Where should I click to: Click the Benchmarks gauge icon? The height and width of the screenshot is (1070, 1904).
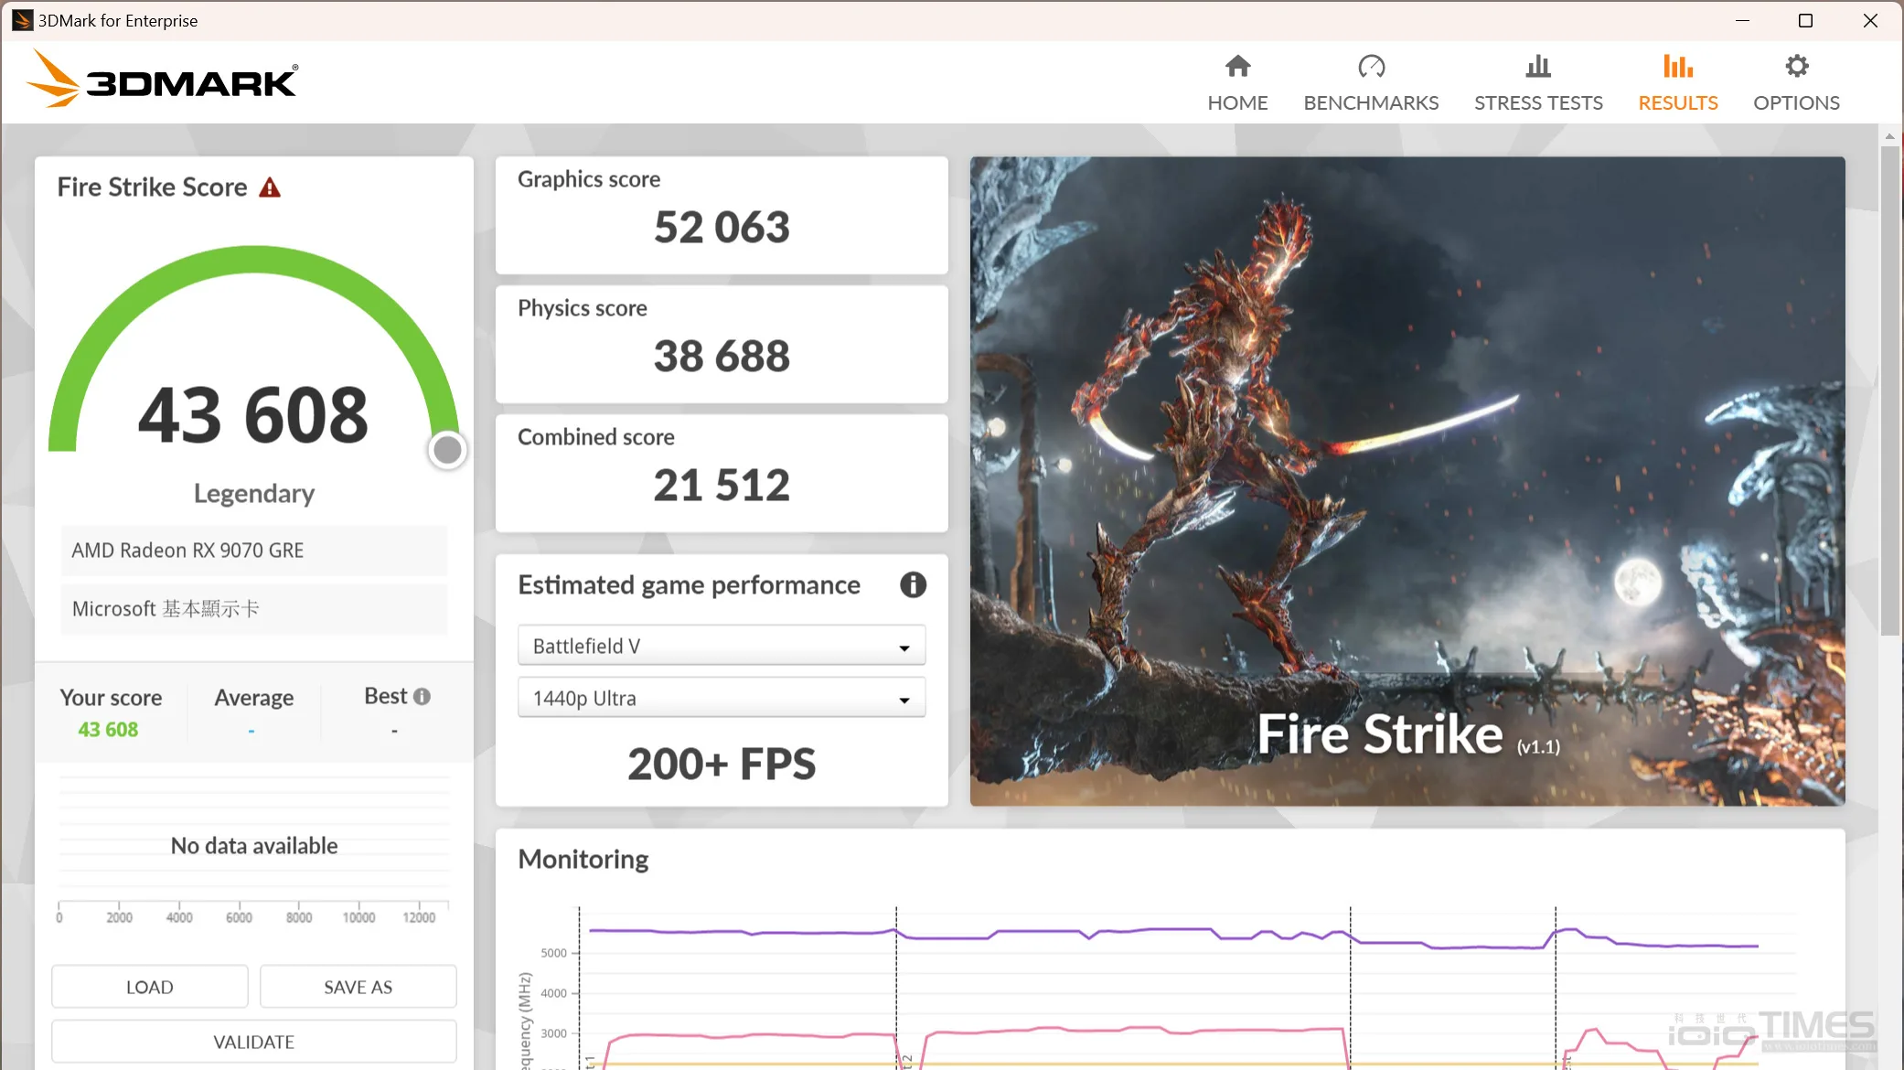pyautogui.click(x=1371, y=66)
